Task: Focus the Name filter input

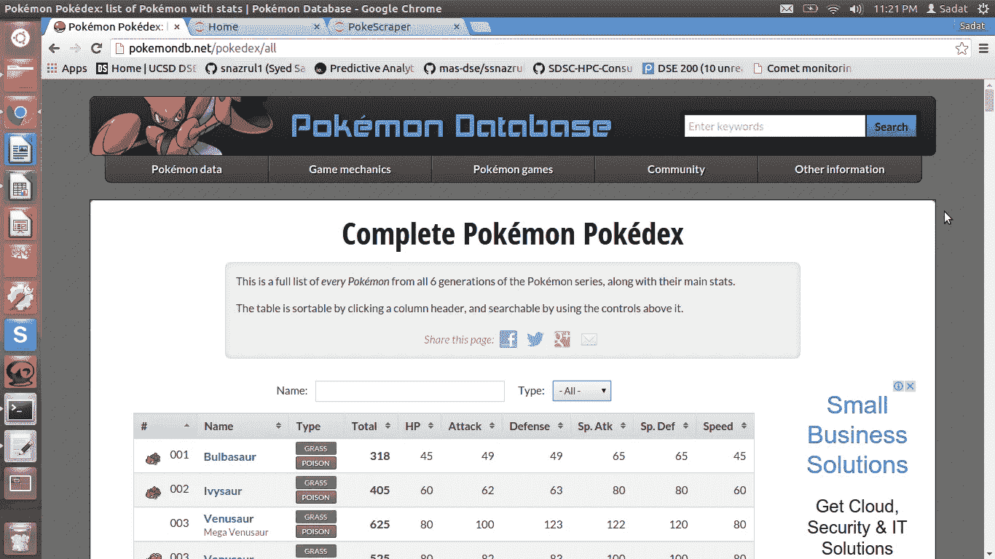Action: pos(409,391)
